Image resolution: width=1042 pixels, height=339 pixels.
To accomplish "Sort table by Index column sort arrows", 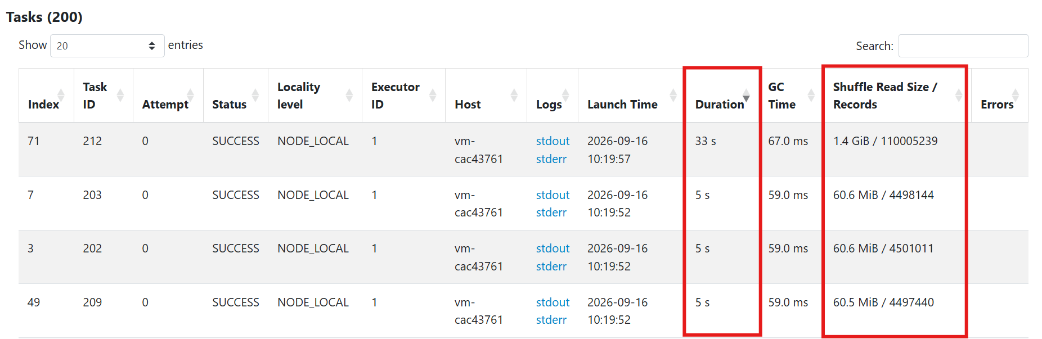I will coord(61,96).
